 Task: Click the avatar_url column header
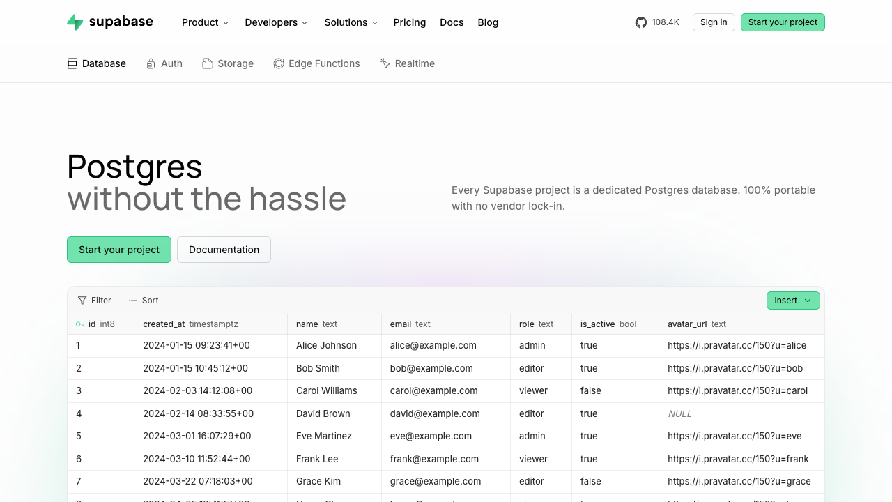pyautogui.click(x=741, y=324)
